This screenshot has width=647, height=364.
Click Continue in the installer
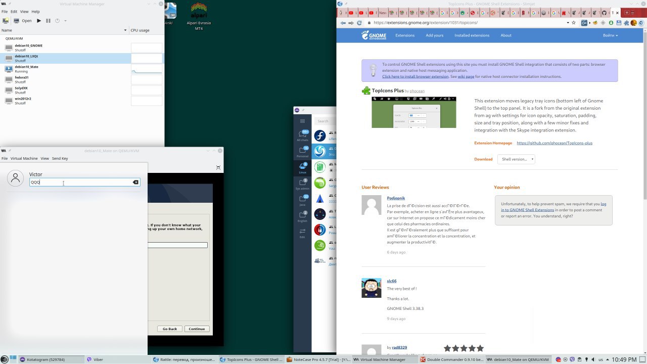197,329
